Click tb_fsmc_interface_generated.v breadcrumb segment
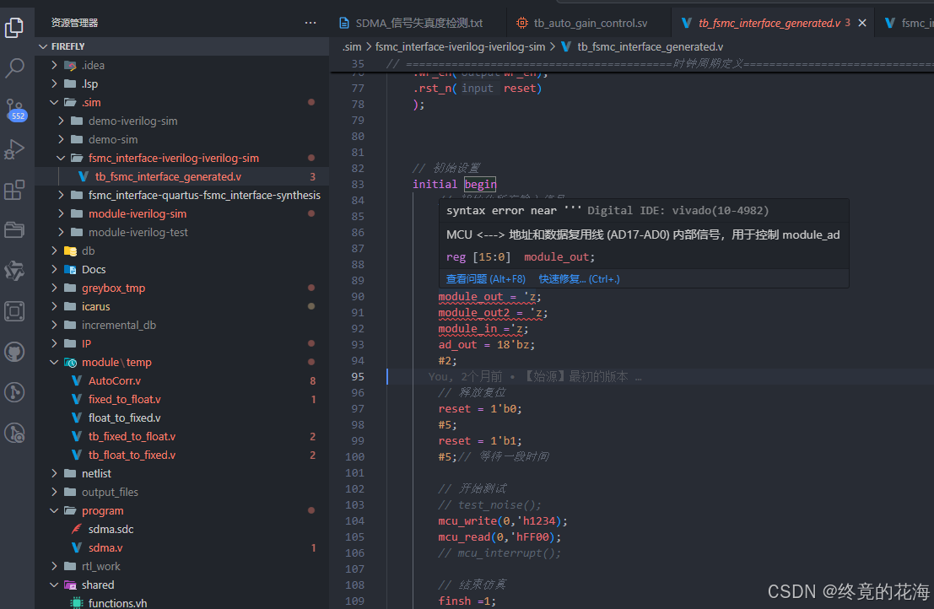 point(650,46)
